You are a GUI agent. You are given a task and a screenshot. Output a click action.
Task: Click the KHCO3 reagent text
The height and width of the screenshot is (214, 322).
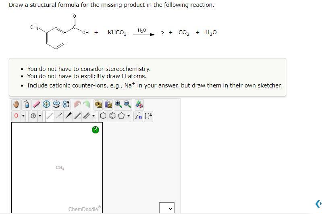[117, 33]
